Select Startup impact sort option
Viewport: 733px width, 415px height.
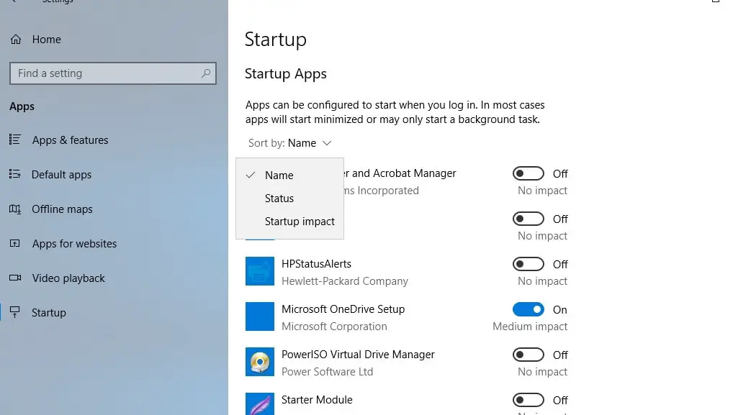(290, 222)
